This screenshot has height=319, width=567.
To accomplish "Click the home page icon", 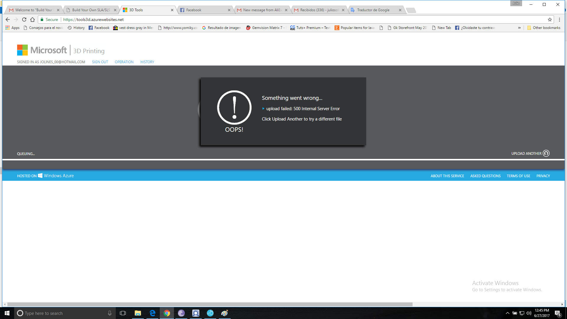I will (32, 19).
